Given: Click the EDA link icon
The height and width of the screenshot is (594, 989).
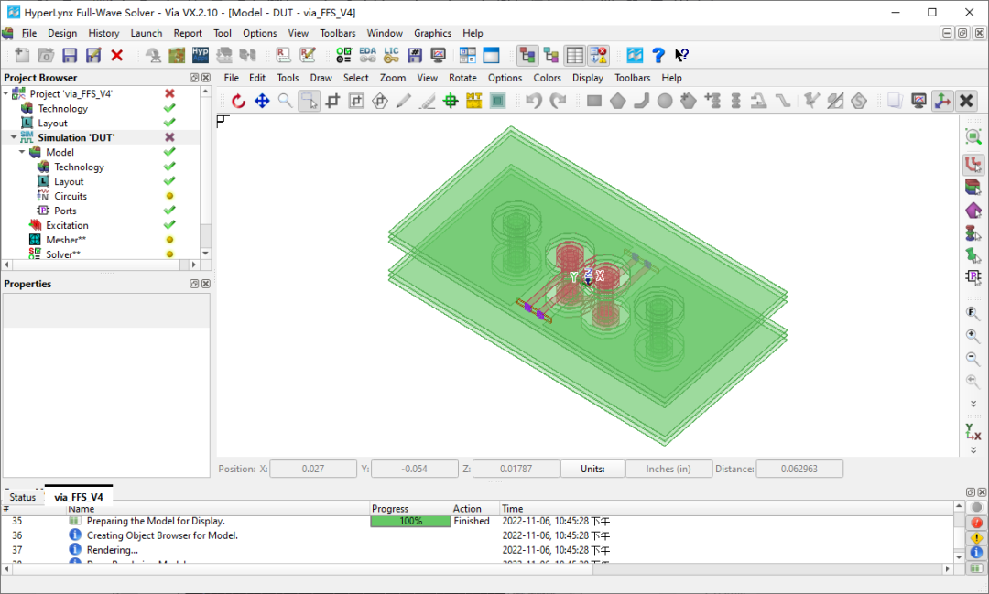Looking at the screenshot, I should [368, 56].
